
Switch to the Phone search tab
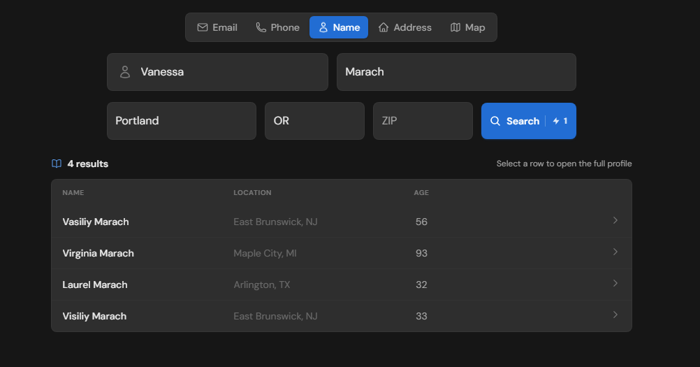[277, 28]
